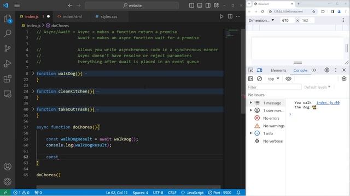The width and height of the screenshot is (350, 196).
Task: Switch to the Console tab in DevTools
Action: (x=300, y=70)
